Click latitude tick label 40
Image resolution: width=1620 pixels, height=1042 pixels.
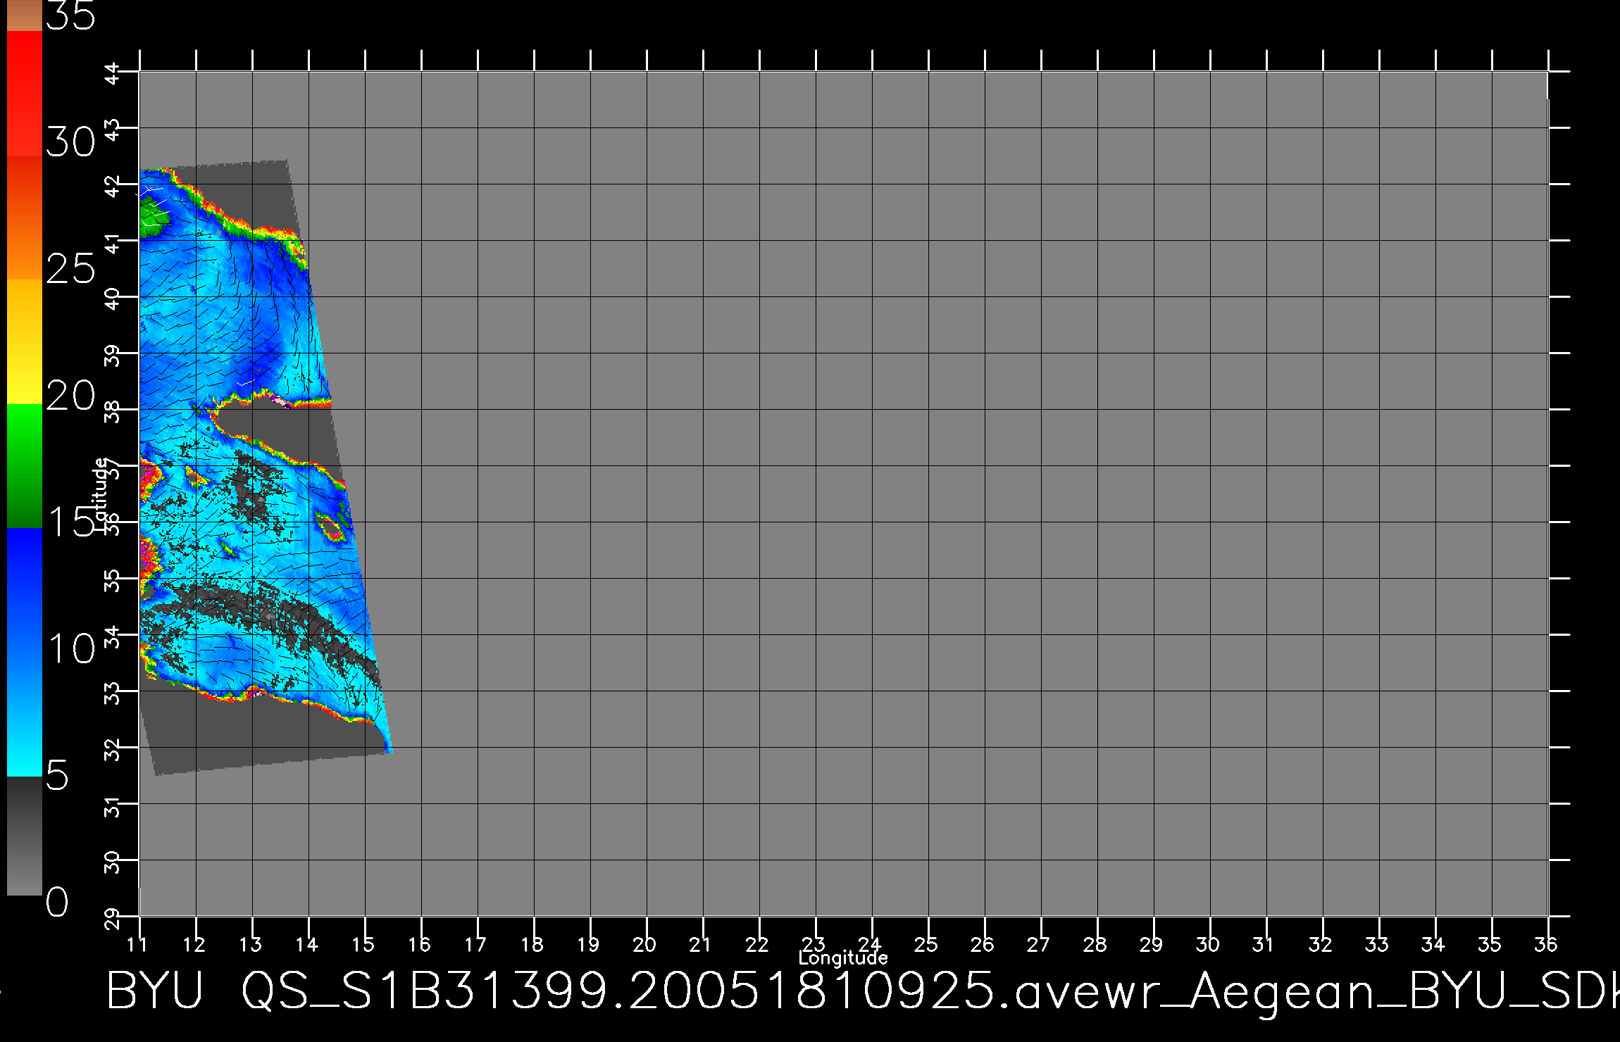point(113,299)
